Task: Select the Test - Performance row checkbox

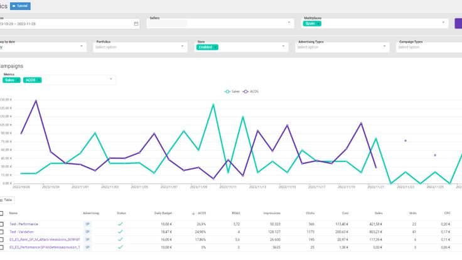Action: pos(2,224)
